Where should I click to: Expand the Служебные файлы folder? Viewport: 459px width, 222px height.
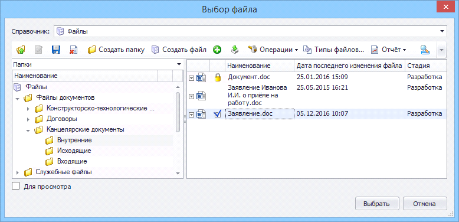[x=18, y=172]
